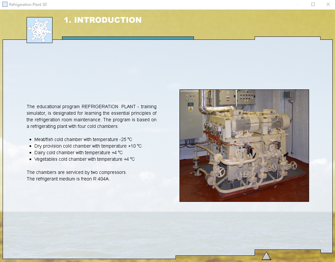
Task: Minimize the Refrigeration Plant 3D window
Action: pos(298,5)
